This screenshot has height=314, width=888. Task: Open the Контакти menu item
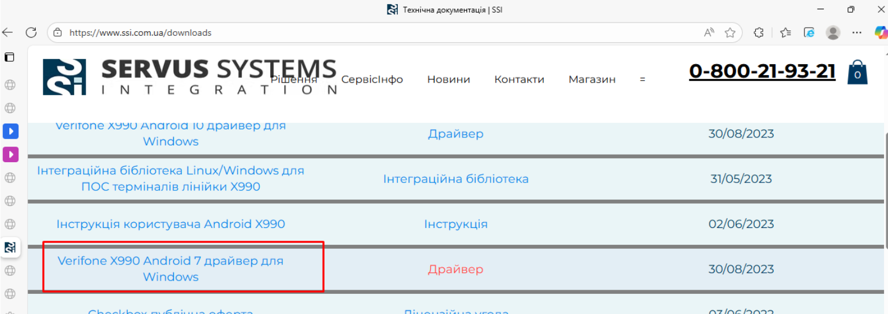point(519,80)
